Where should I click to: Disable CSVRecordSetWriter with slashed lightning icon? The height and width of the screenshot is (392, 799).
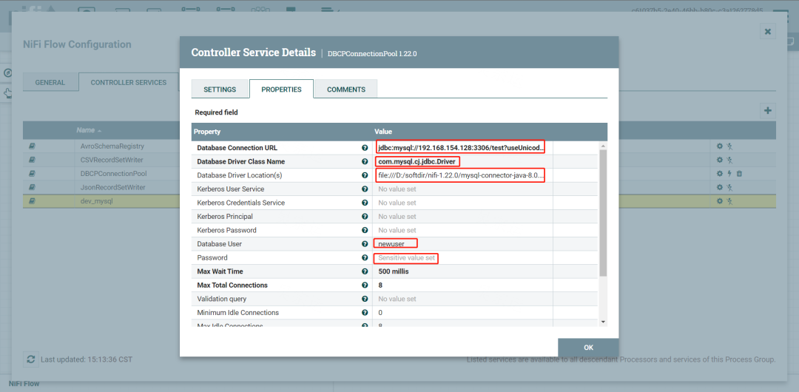point(729,160)
